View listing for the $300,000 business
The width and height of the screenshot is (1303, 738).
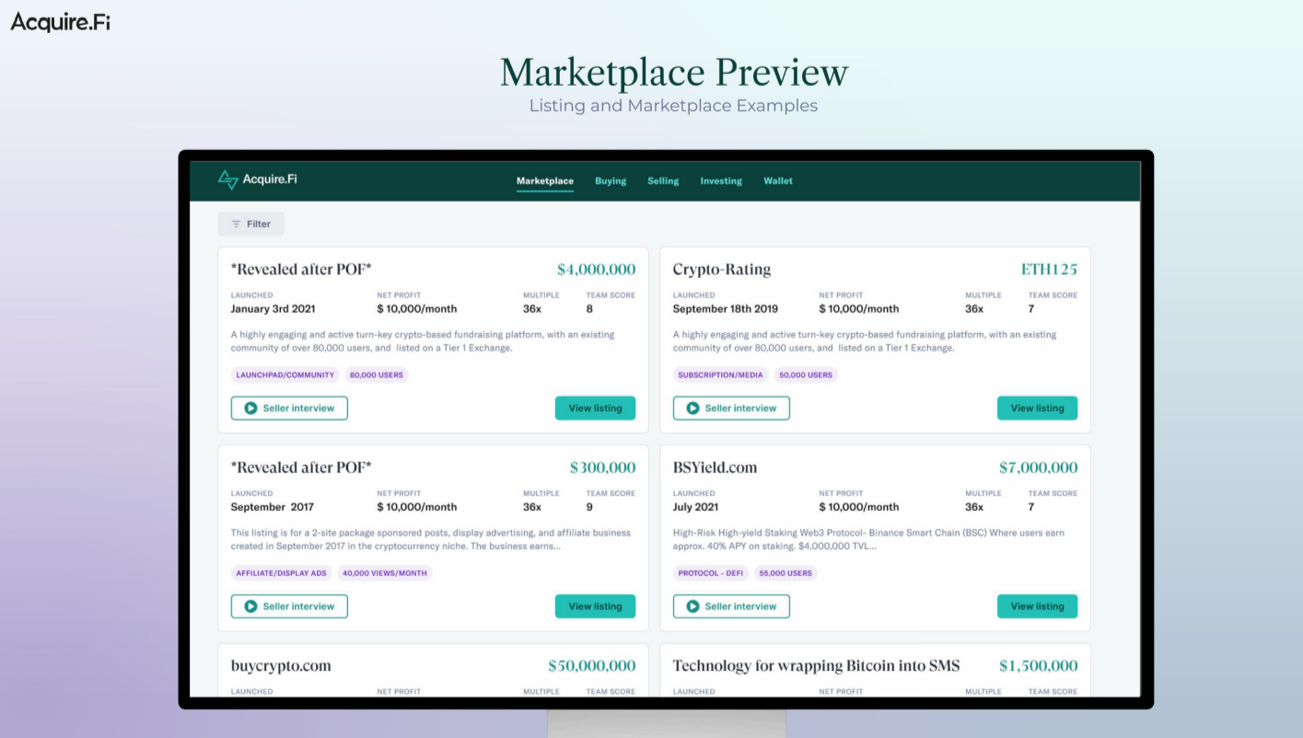click(595, 606)
